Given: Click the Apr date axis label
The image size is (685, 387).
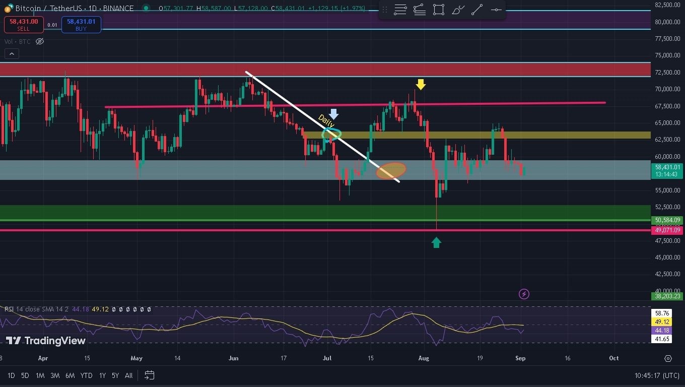Looking at the screenshot, I should (43, 358).
